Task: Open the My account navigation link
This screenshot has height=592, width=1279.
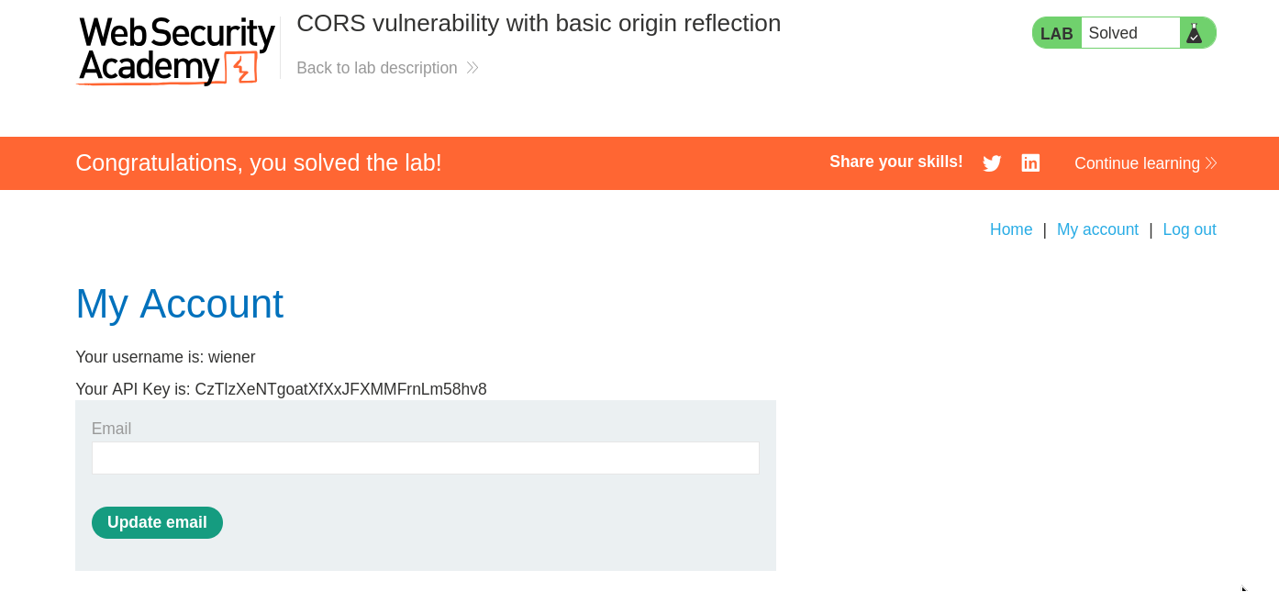Action: coord(1097,229)
